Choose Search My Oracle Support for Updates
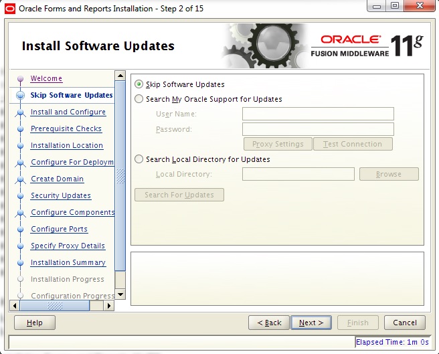Image resolution: width=439 pixels, height=354 pixels. 139,99
